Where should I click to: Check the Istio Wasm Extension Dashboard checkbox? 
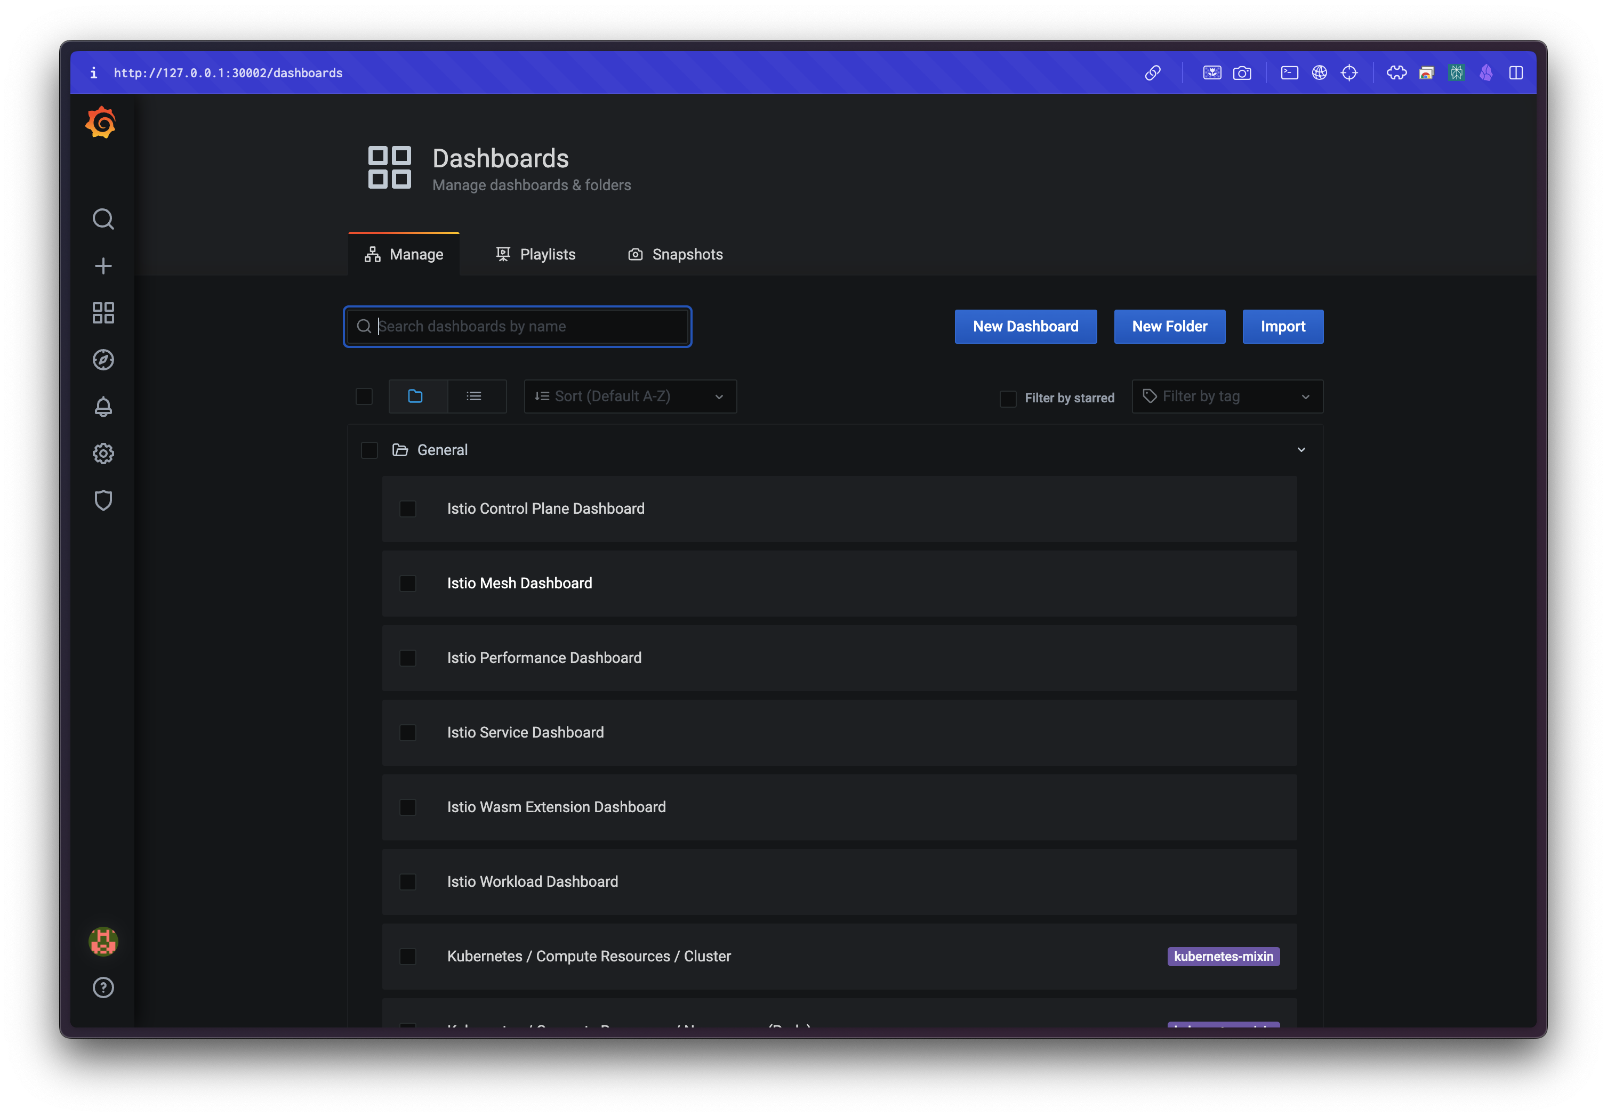click(x=408, y=807)
